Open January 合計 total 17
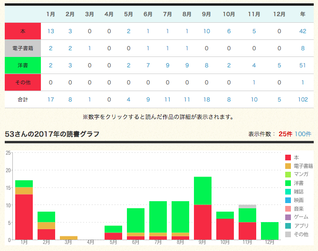The width and height of the screenshot is (318, 251). (x=51, y=99)
